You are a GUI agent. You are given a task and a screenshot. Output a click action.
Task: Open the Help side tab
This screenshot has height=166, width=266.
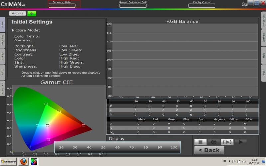click(x=263, y=55)
